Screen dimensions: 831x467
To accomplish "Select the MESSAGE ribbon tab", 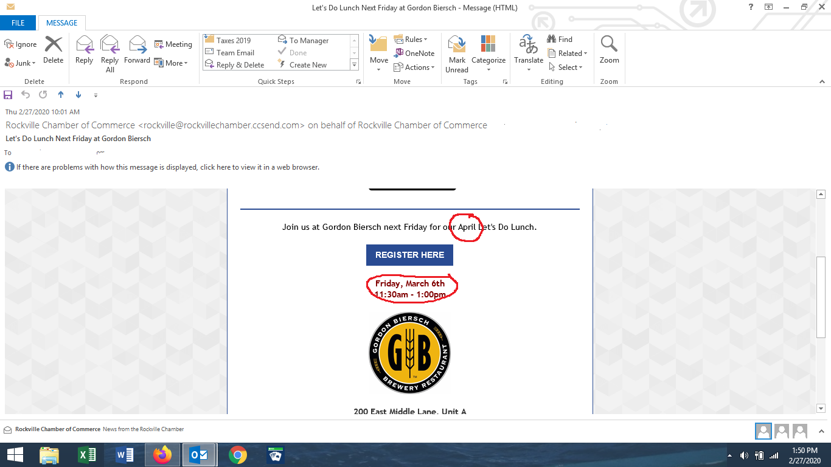I will [62, 23].
